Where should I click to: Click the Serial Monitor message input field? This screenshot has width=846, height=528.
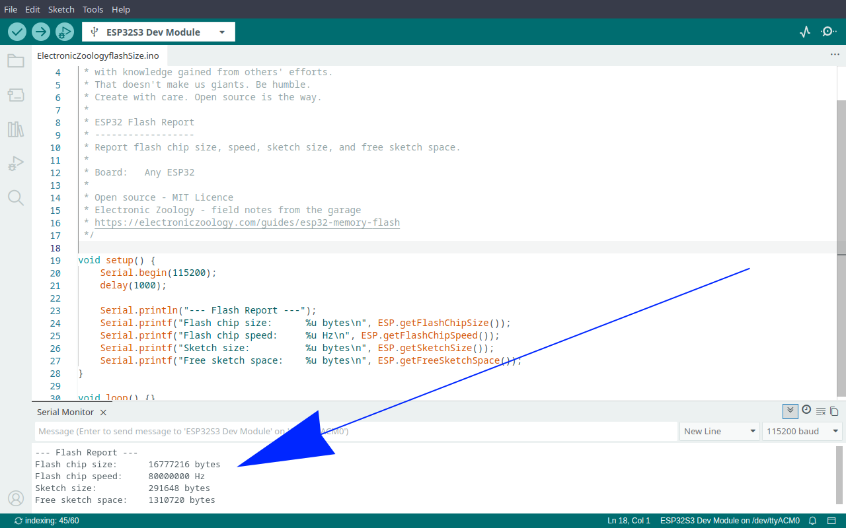pyautogui.click(x=356, y=431)
